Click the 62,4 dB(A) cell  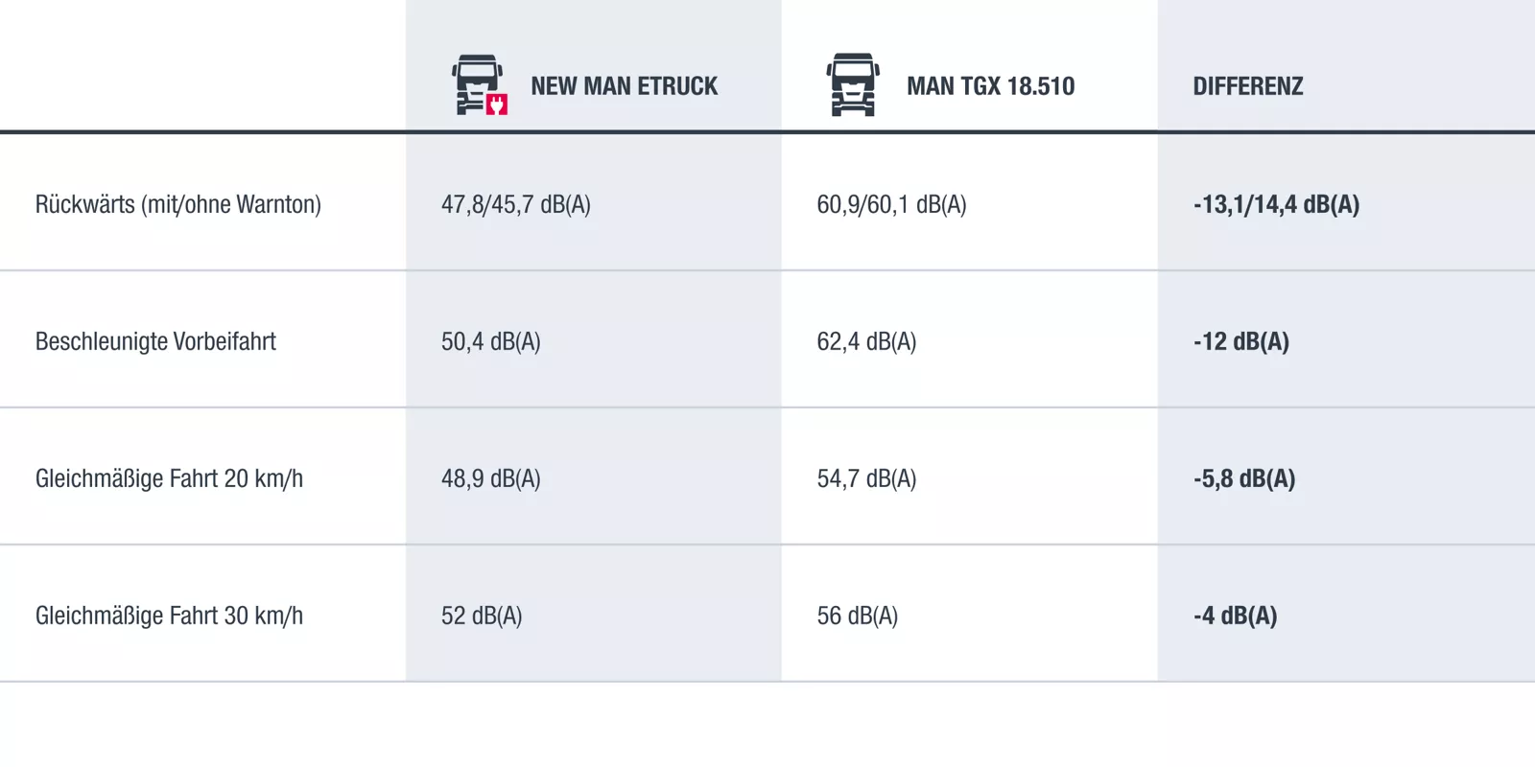pos(866,341)
